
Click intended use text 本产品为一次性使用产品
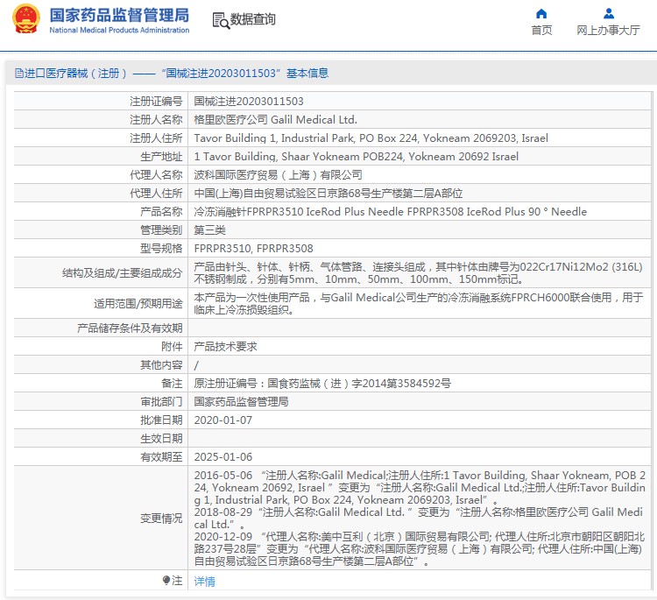(419, 304)
